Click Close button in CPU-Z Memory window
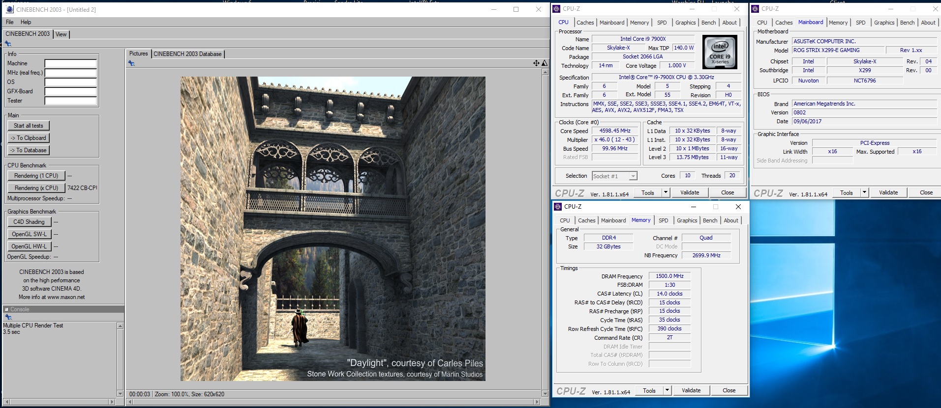 click(729, 390)
